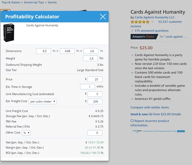Image resolution: width=192 pixels, height=165 pixels.
Task: Click the ROI value 196.66 / 190.73 %
Action: [92, 153]
